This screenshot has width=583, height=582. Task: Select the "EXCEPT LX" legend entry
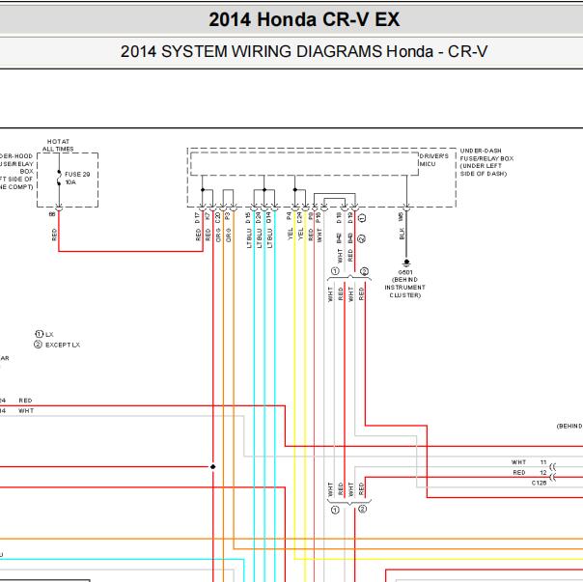click(57, 345)
